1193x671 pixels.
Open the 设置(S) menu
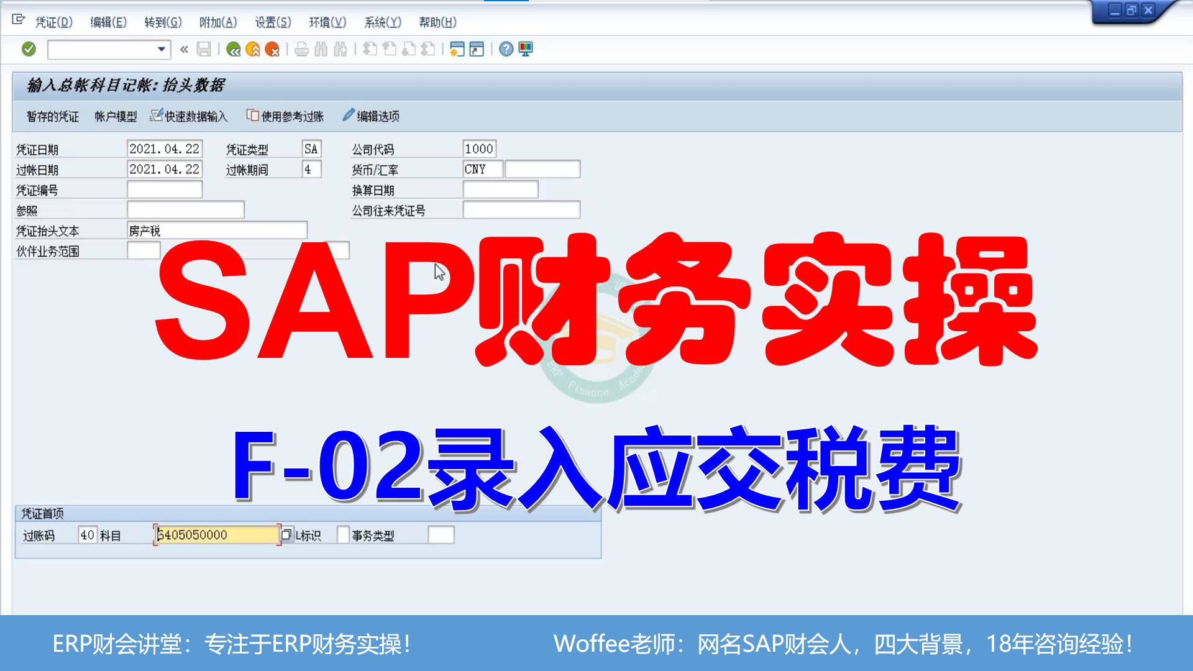273,22
